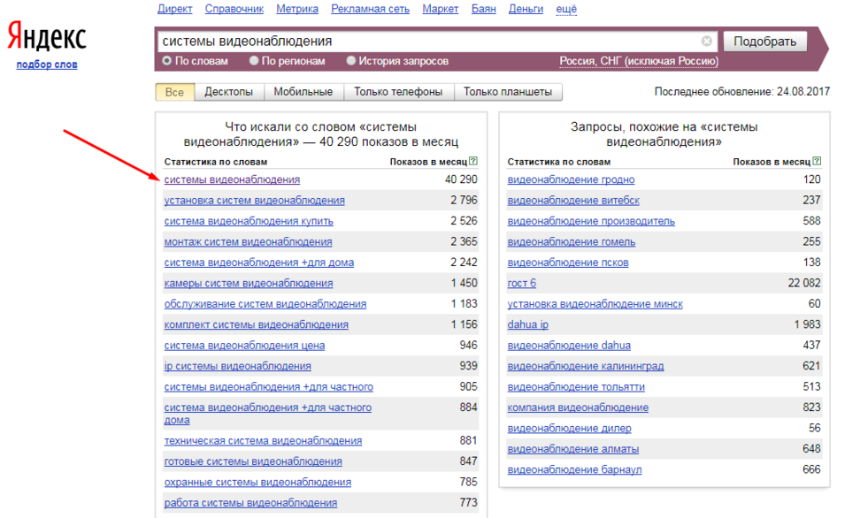The image size is (860, 518).
Task: Open 'Маркет' in the top navigation
Action: tap(441, 9)
